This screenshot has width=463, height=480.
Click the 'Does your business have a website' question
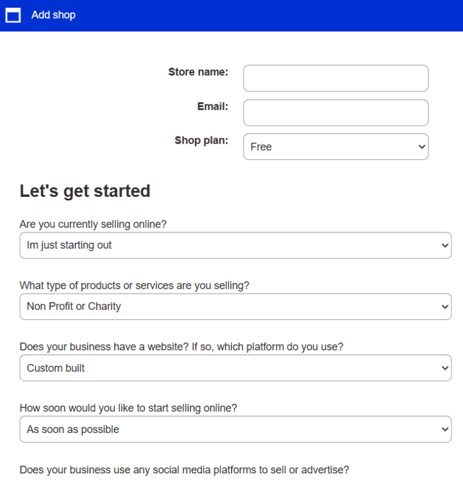pos(181,347)
